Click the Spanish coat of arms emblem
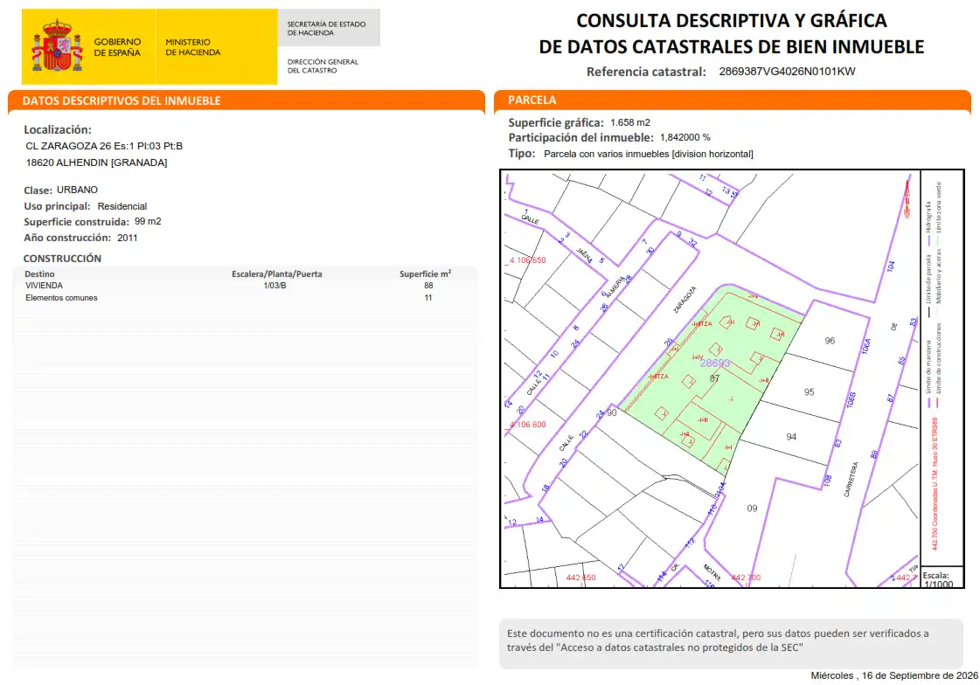This screenshot has width=980, height=685. [x=57, y=46]
